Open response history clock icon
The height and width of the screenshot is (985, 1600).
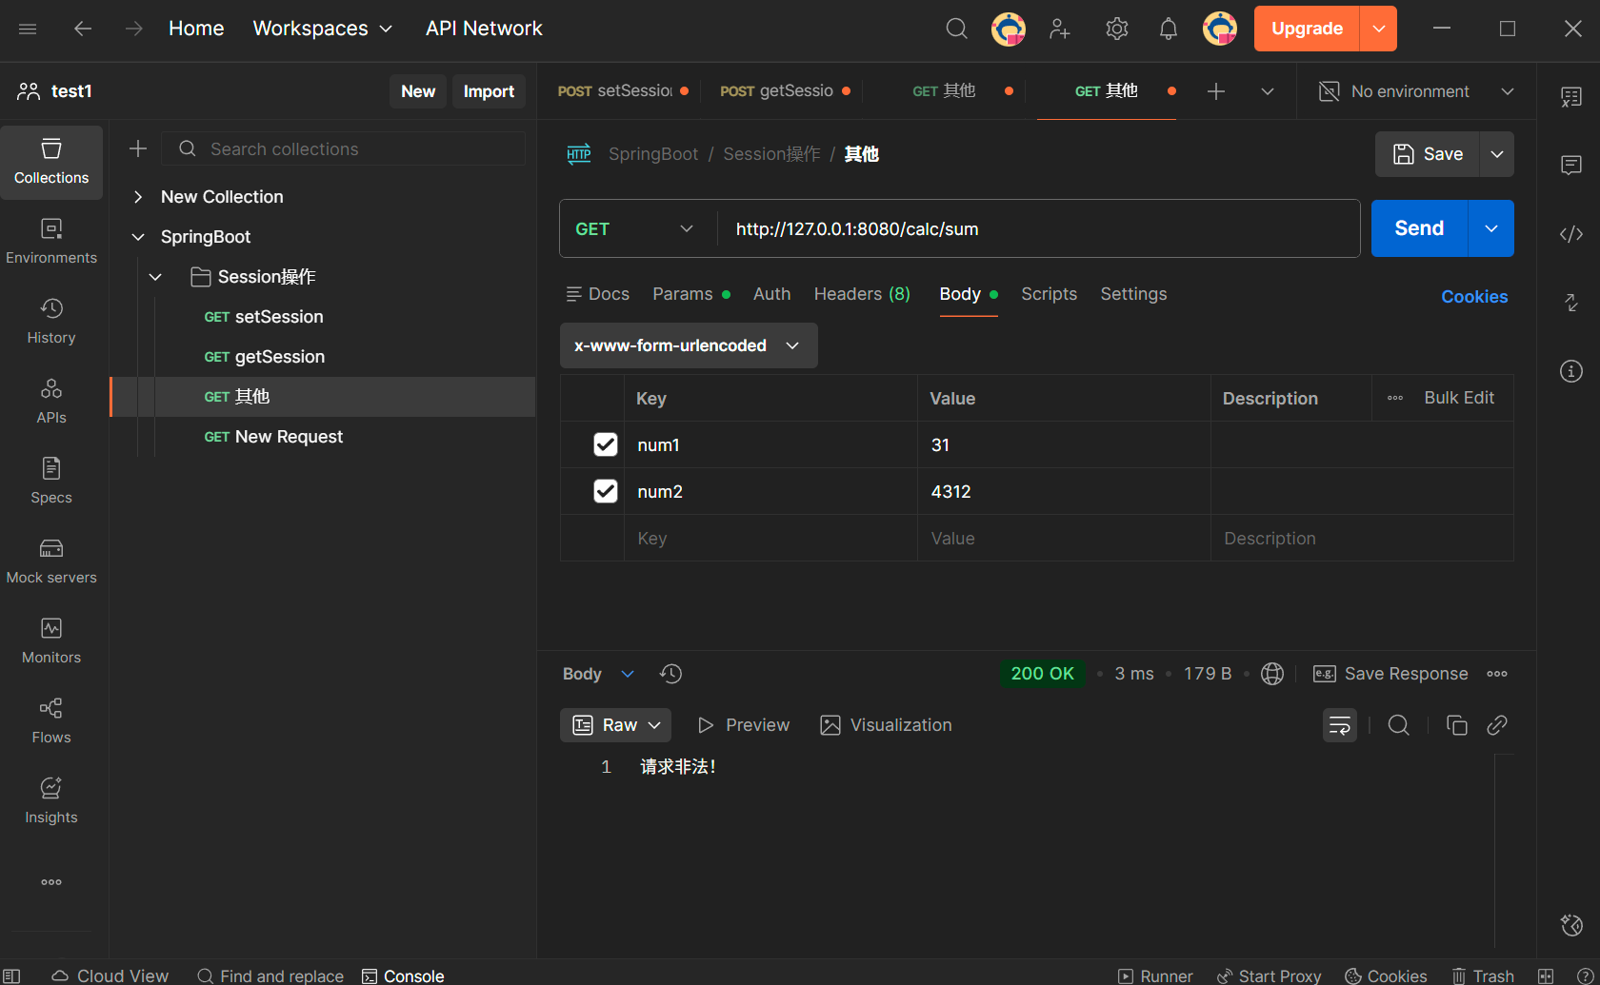[670, 674]
